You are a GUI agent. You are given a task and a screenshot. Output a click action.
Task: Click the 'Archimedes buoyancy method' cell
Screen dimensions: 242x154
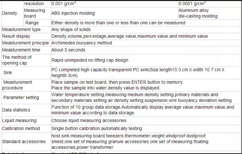pyautogui.click(x=82, y=43)
